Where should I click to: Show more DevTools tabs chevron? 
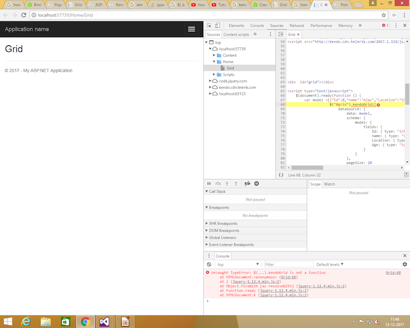360,25
